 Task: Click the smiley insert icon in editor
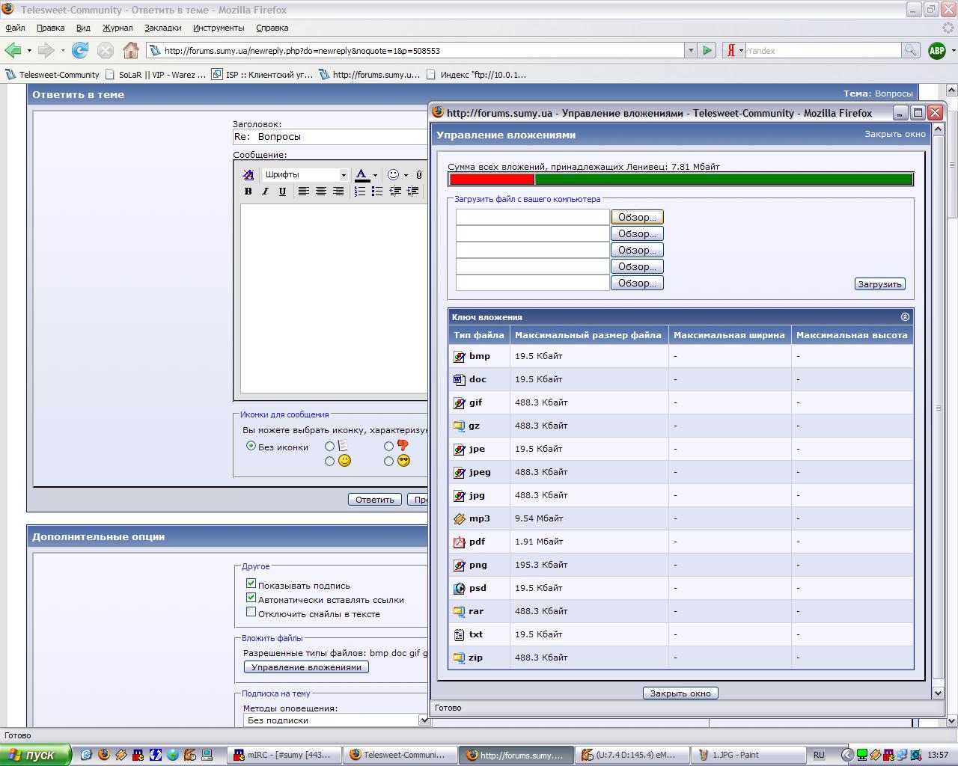[x=394, y=174]
